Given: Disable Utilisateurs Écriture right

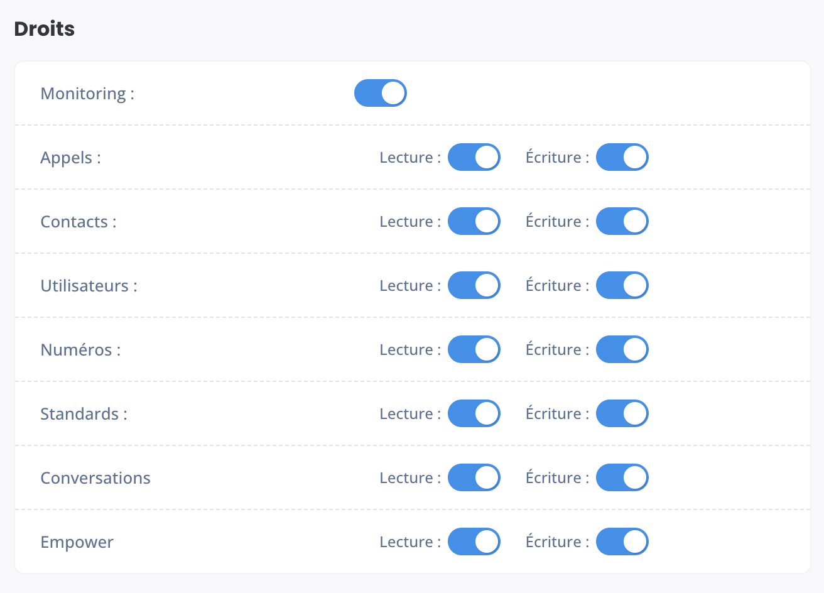Looking at the screenshot, I should pos(622,285).
